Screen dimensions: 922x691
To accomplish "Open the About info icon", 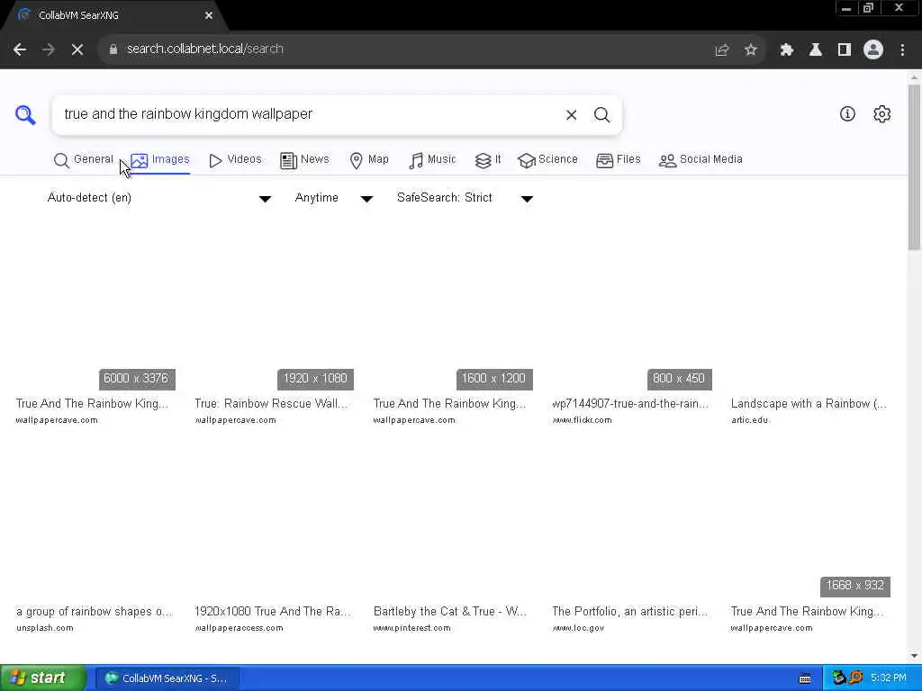I will click(847, 114).
